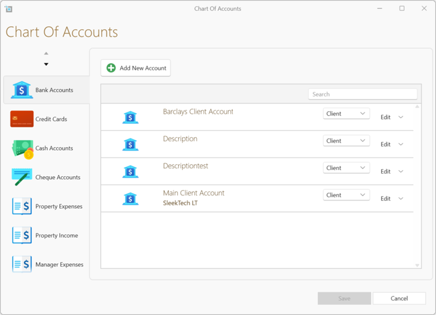Click the Search input field

click(x=362, y=94)
